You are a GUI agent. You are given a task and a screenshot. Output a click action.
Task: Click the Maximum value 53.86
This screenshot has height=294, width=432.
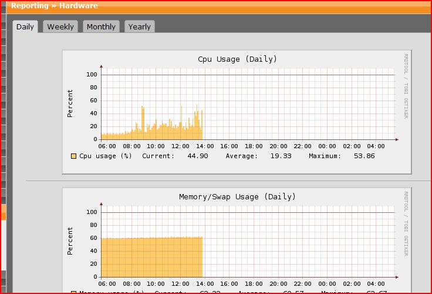(365, 156)
